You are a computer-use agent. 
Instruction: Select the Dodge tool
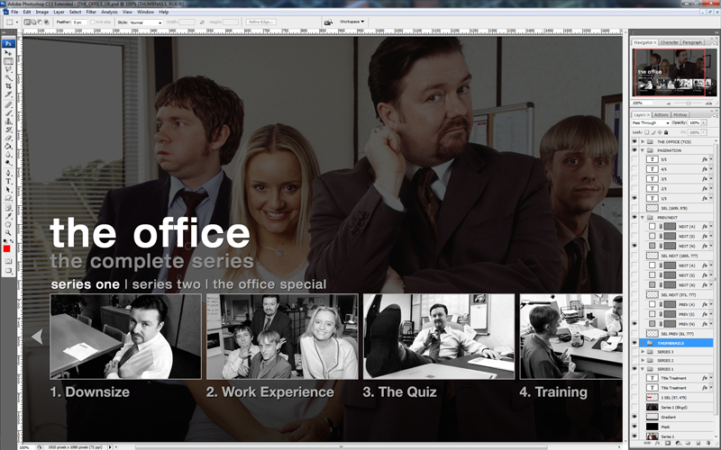tap(8, 163)
